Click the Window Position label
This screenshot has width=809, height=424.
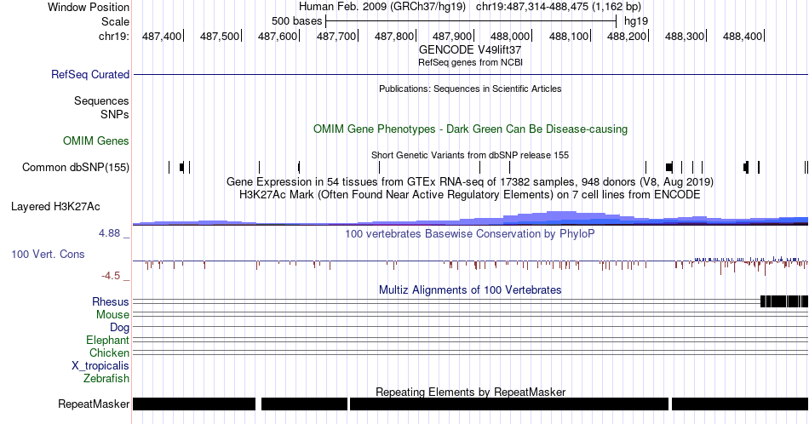click(89, 7)
